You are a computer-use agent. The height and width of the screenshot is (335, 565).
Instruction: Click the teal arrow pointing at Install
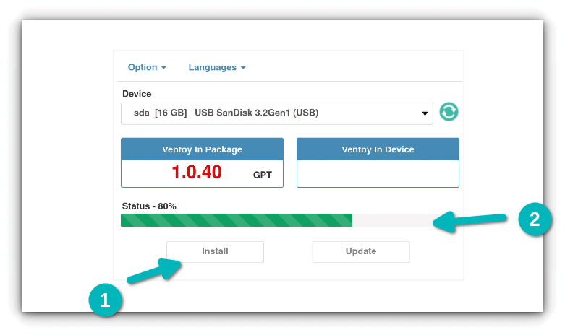click(156, 271)
